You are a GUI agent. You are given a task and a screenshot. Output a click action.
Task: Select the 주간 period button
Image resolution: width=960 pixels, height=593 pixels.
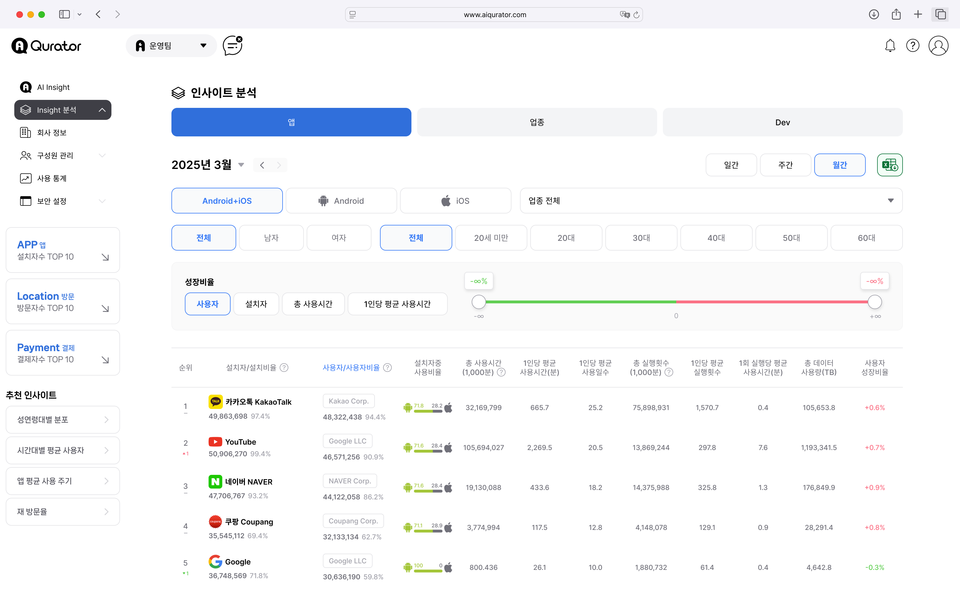tap(785, 165)
